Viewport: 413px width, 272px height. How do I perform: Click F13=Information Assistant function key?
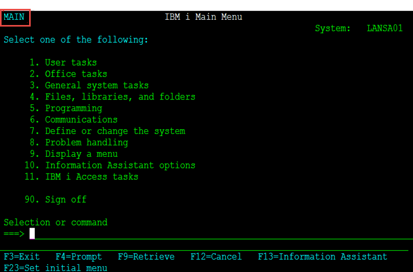(x=322, y=257)
